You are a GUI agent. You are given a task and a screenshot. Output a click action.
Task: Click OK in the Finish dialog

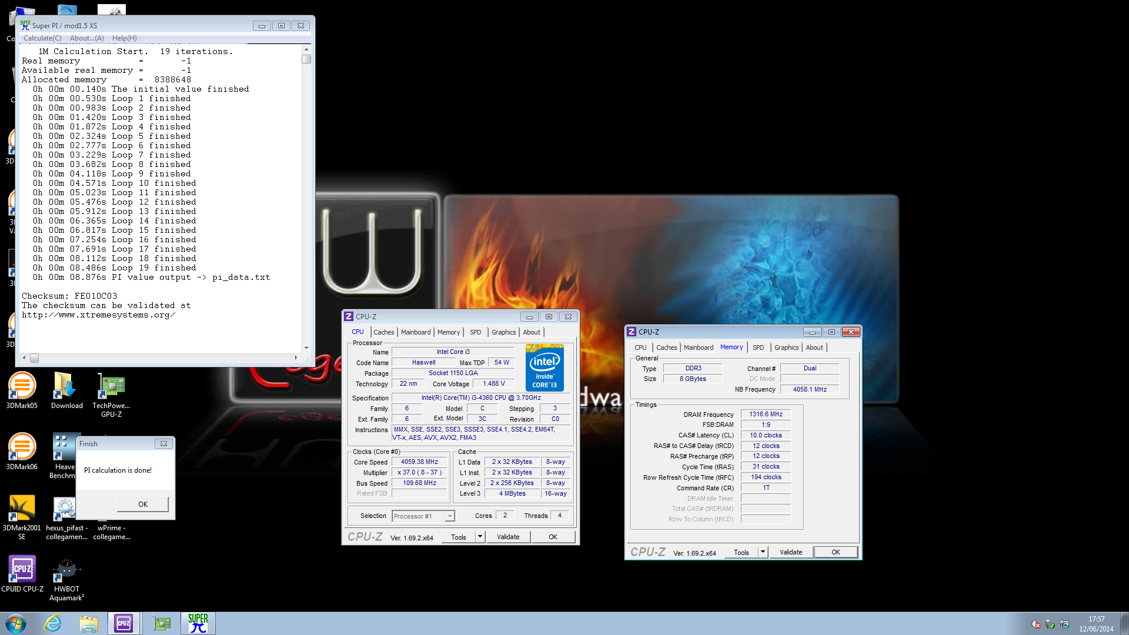click(143, 504)
